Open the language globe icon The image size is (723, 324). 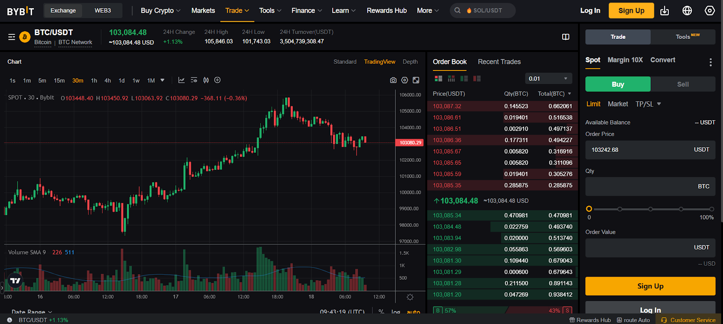tap(687, 10)
